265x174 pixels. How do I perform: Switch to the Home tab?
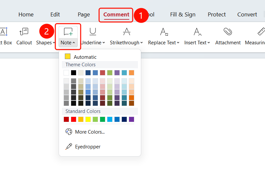(x=26, y=14)
